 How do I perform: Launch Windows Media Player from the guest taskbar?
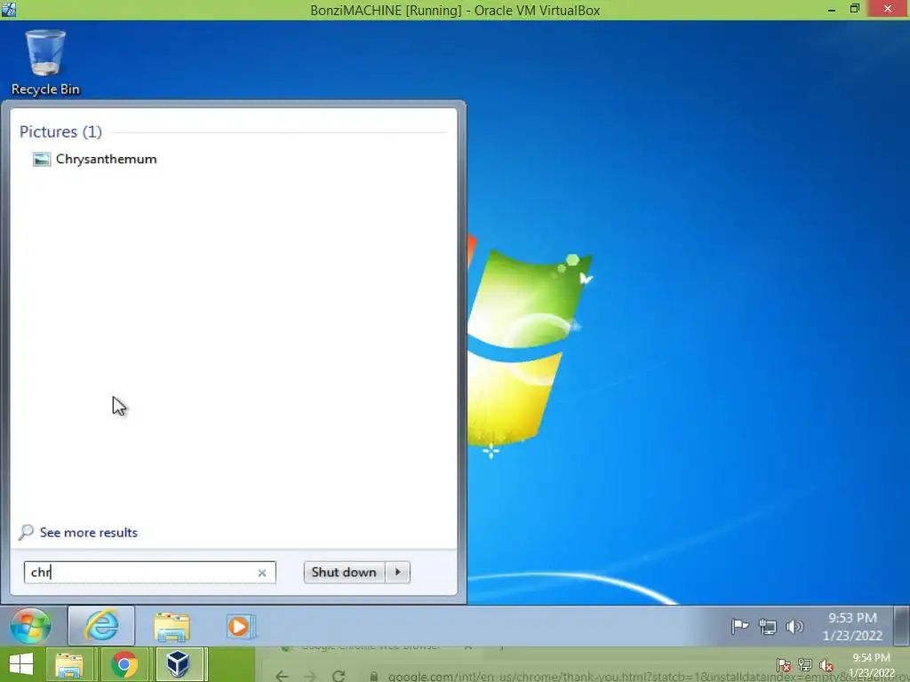pos(240,626)
